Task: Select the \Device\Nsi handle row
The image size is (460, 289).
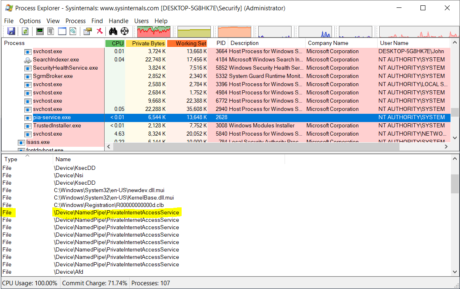Action: coord(226,175)
